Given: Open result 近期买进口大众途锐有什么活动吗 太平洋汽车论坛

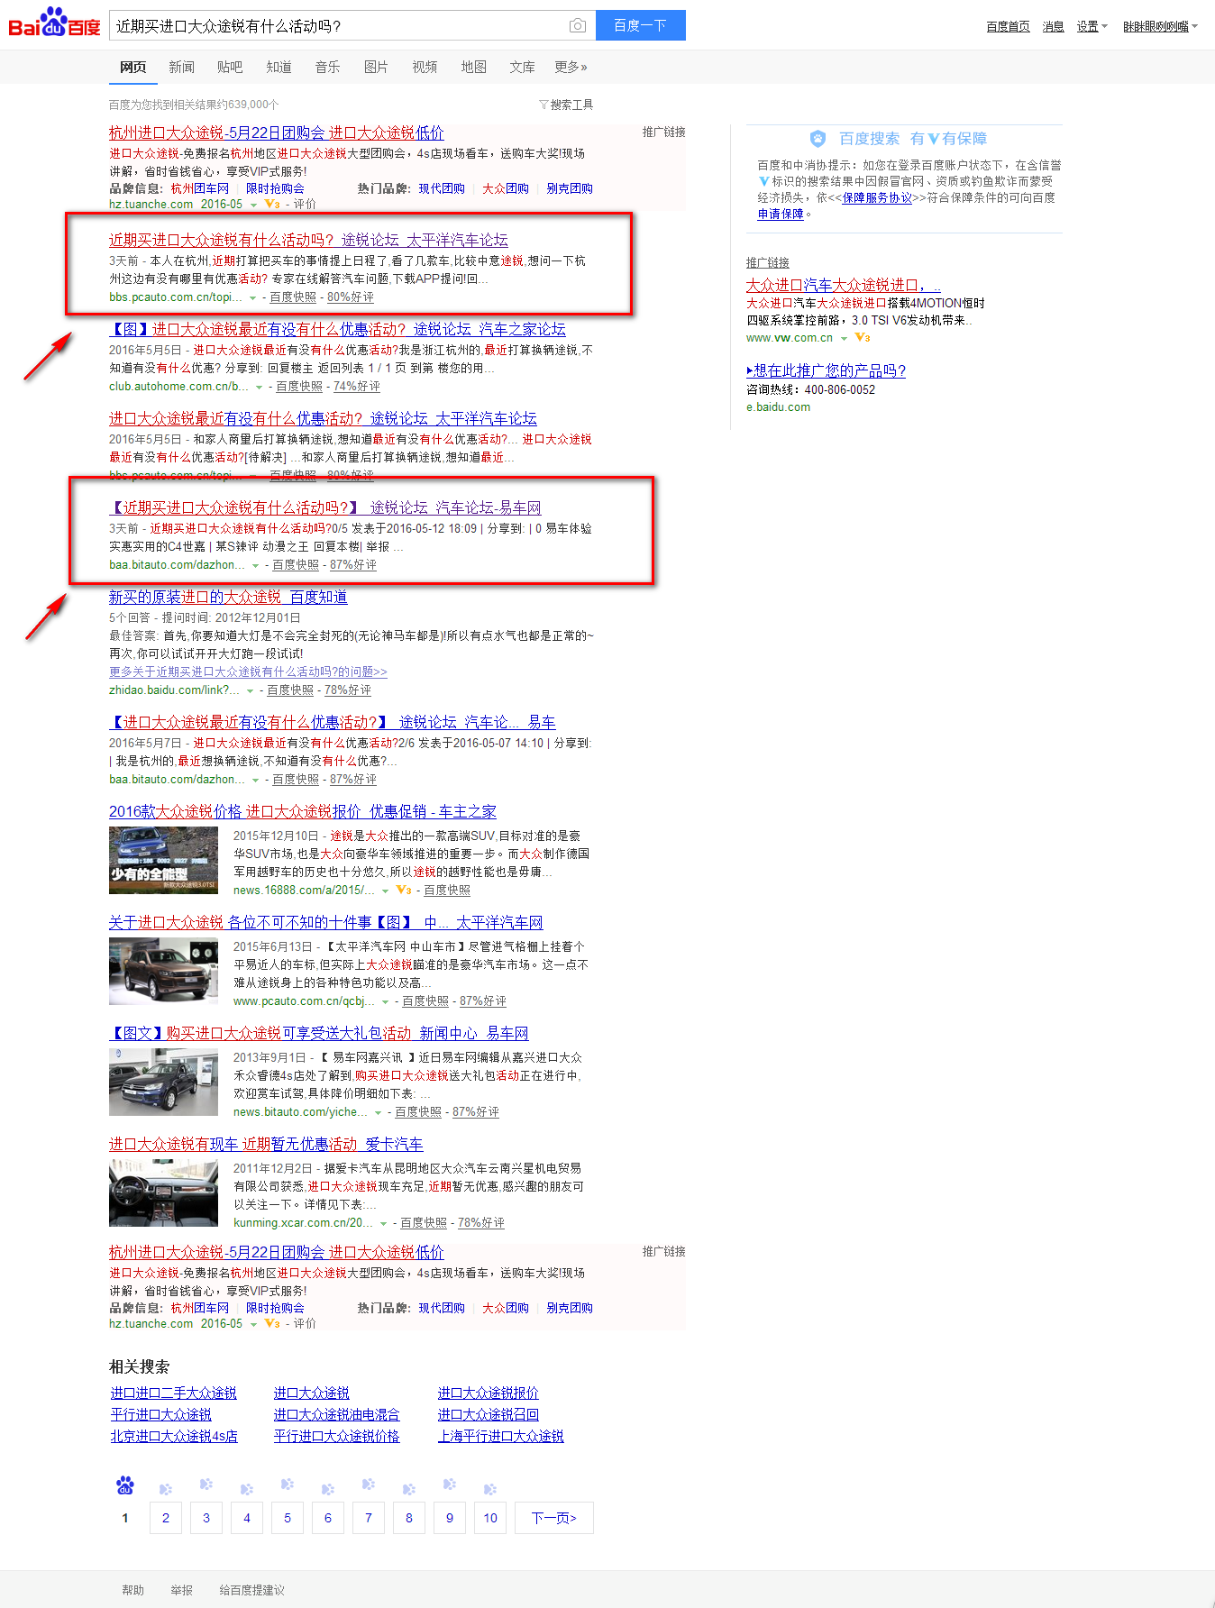Looking at the screenshot, I should pyautogui.click(x=308, y=240).
